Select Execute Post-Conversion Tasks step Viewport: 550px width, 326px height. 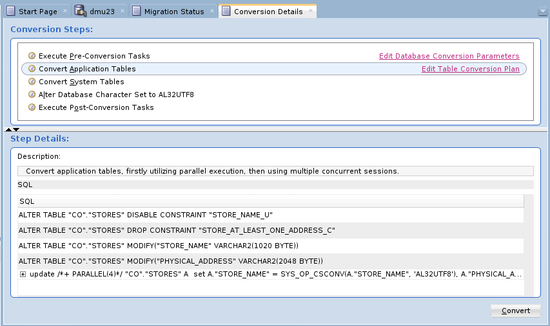click(96, 108)
